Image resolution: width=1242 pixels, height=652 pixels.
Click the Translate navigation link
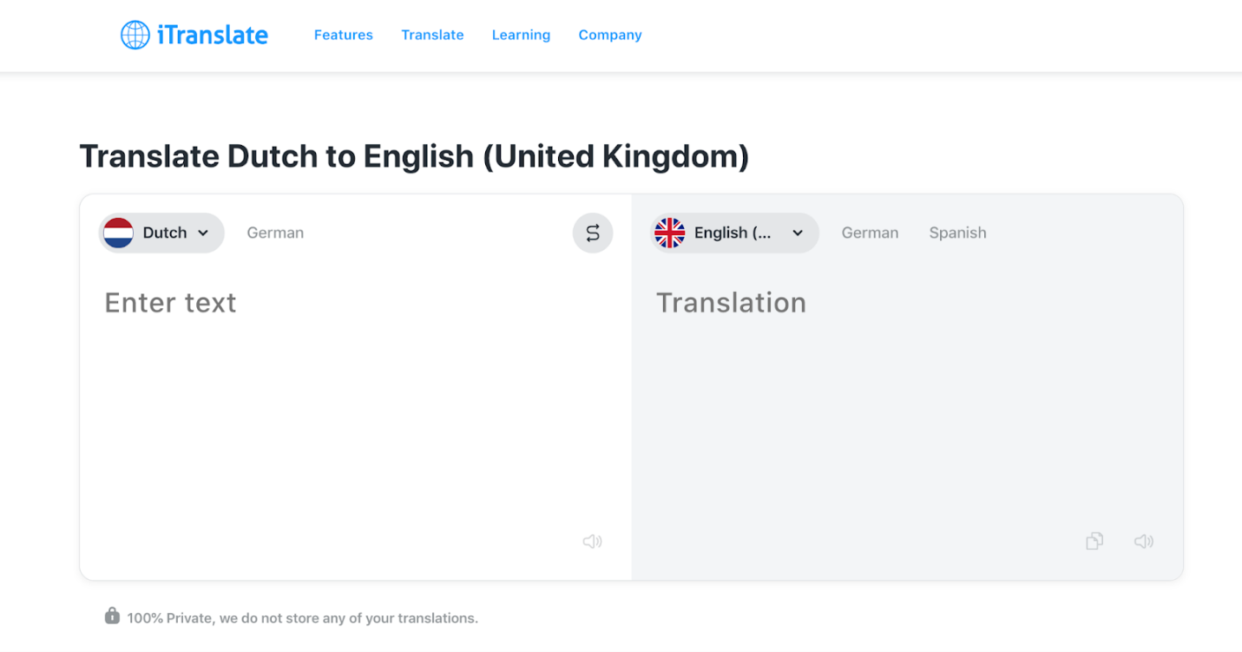tap(432, 35)
